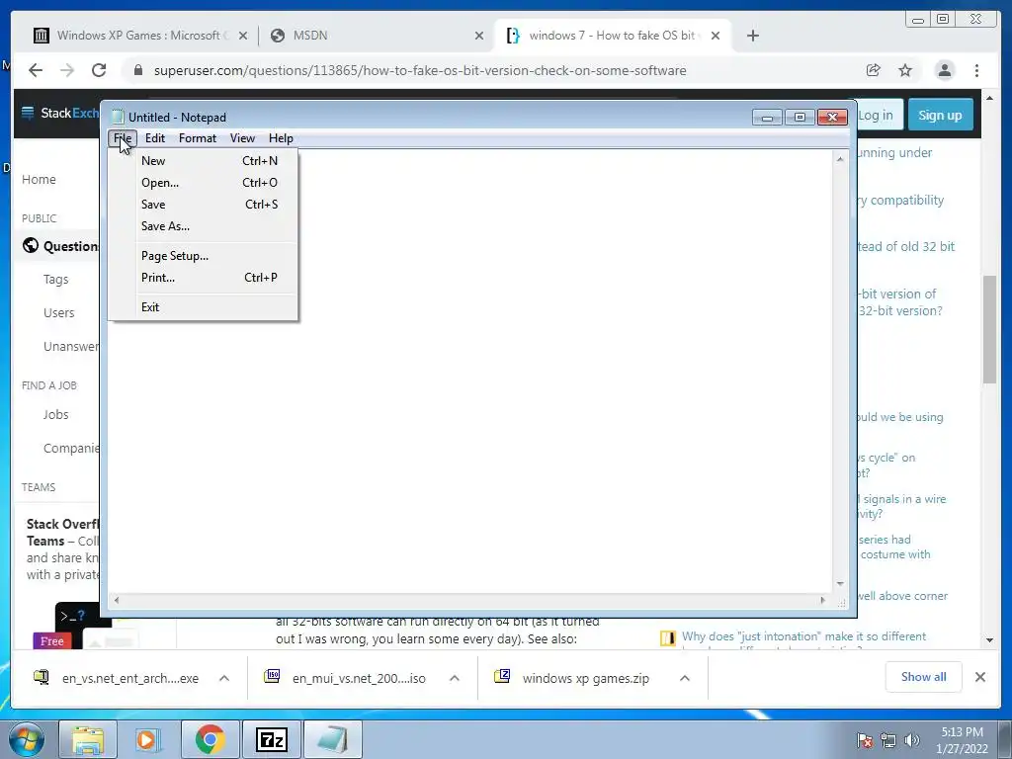Open the Notepad Help menu
Viewport: 1012px width, 759px height.
click(x=281, y=138)
